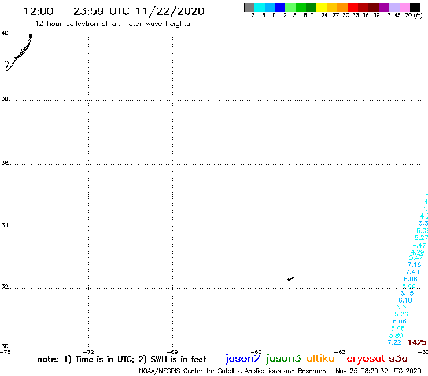This screenshot has height=376, width=428.
Task: Select the purple swatch in the wave height legend
Action: point(384,7)
